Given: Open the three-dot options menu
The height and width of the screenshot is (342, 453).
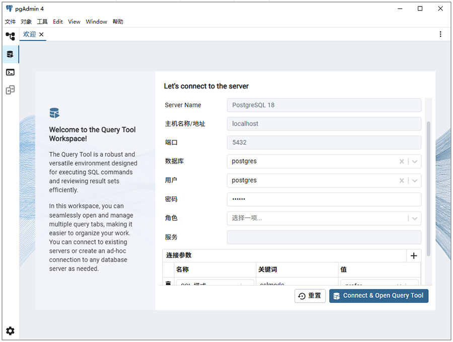Looking at the screenshot, I should point(440,34).
